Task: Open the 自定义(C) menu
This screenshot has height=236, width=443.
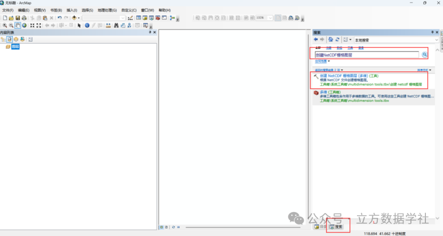Action: coord(129,10)
